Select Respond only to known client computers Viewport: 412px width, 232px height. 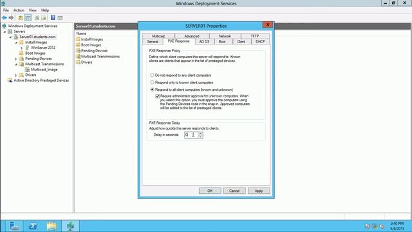(x=152, y=82)
